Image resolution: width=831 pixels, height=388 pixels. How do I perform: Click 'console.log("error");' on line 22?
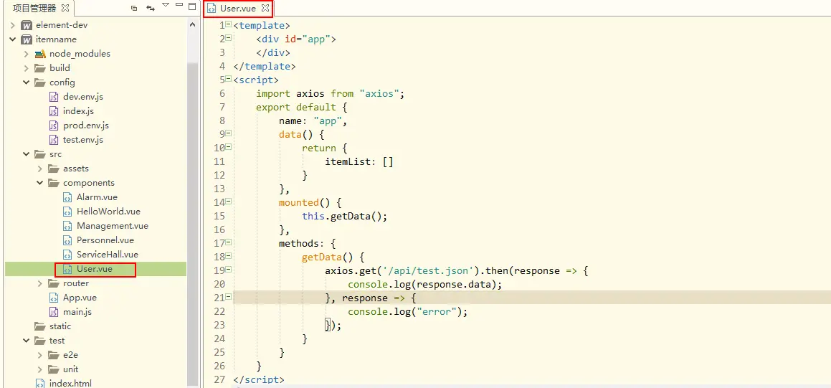[408, 312]
